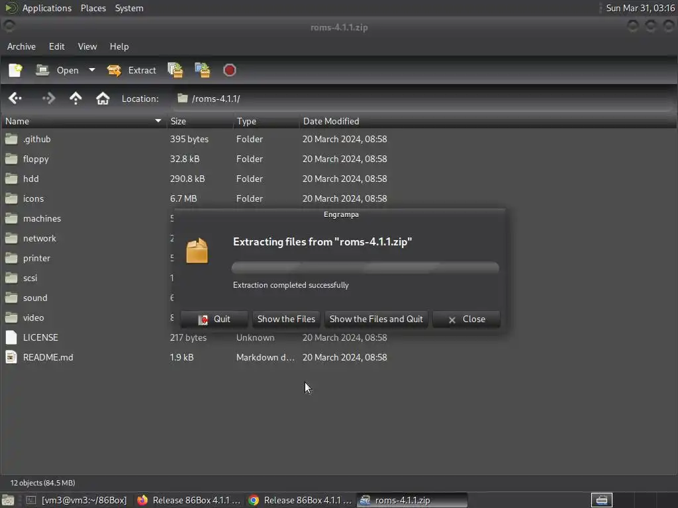This screenshot has width=678, height=508.
Task: Click the new archive toolbar icon
Action: click(x=16, y=70)
